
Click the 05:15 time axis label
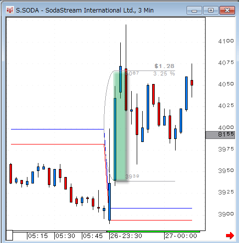click(38, 236)
